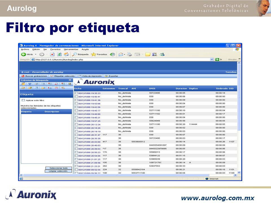
Task: Open the Búsqueda search pane
Action: coord(80,54)
